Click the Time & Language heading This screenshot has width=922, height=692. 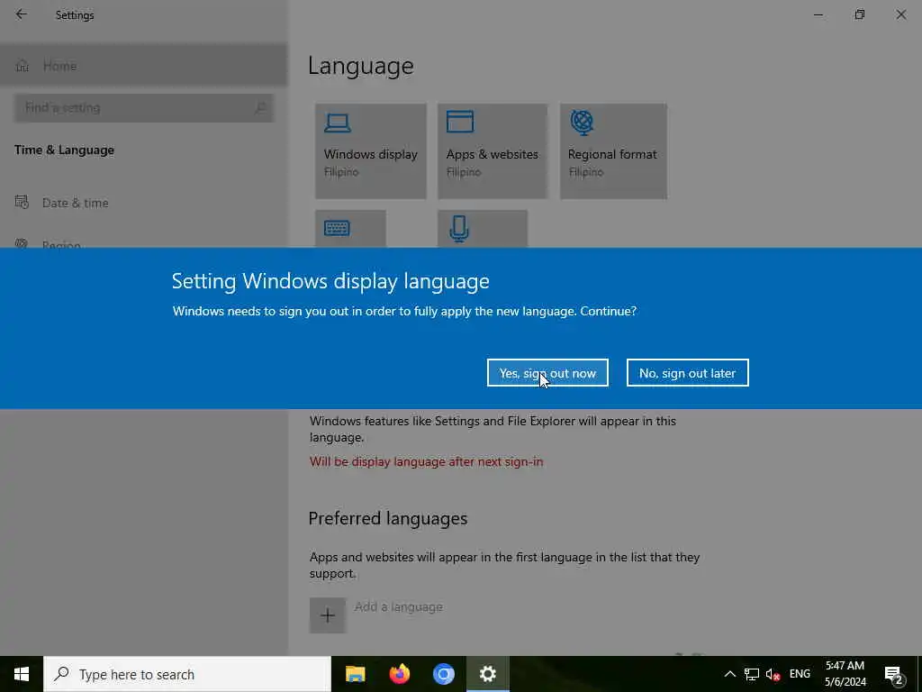tap(65, 150)
